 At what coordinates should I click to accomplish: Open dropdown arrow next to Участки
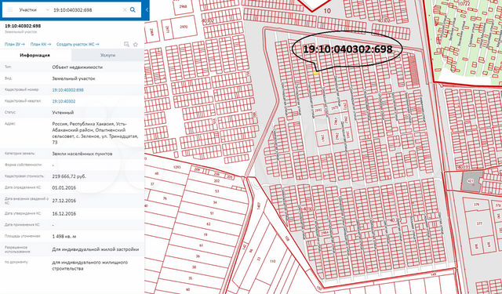(47, 10)
